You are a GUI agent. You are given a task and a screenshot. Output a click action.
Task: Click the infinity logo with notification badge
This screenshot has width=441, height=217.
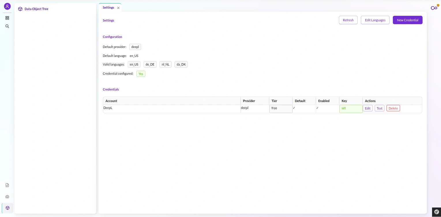(x=434, y=8)
